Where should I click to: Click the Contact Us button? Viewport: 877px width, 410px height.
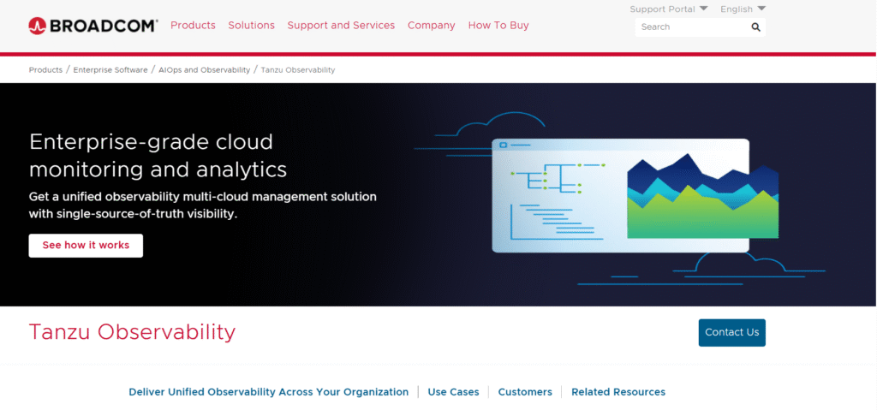(x=731, y=333)
